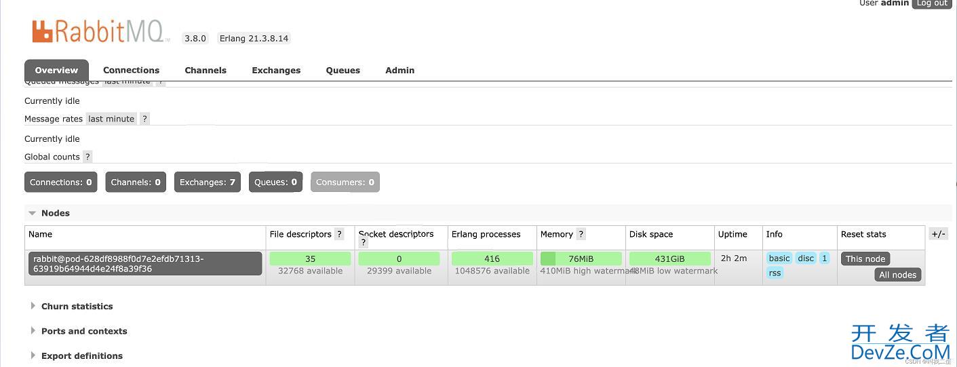Click the 1048576 available text
Screen dimensions: 957x367
coord(492,271)
